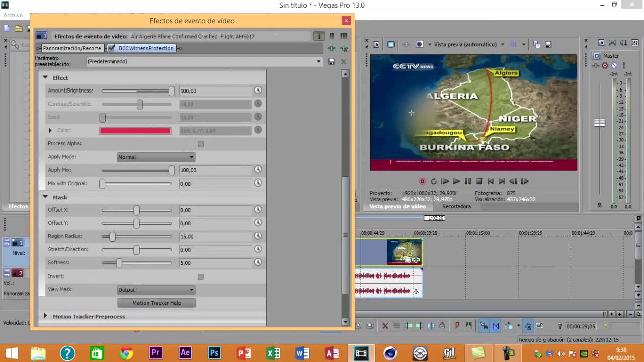This screenshot has height=362, width=644.
Task: Collapse the Effect section
Action: click(x=45, y=78)
